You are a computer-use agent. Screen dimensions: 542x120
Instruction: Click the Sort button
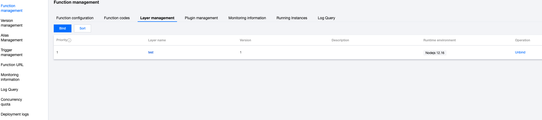pyautogui.click(x=83, y=28)
